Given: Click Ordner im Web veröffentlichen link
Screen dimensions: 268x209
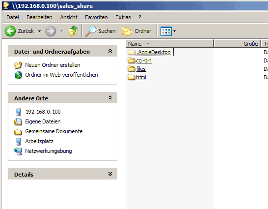Looking at the screenshot, I should [61, 75].
